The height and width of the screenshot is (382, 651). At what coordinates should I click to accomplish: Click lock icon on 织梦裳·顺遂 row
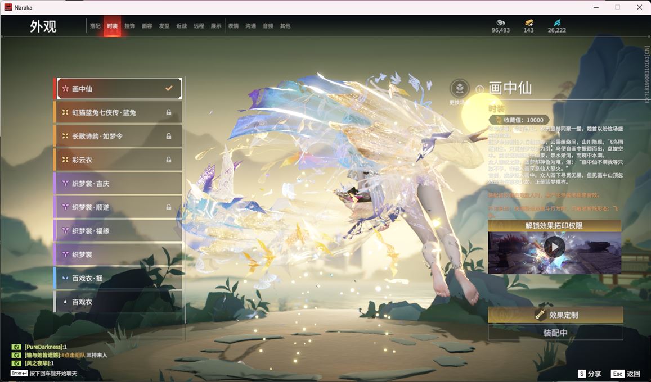pyautogui.click(x=169, y=207)
